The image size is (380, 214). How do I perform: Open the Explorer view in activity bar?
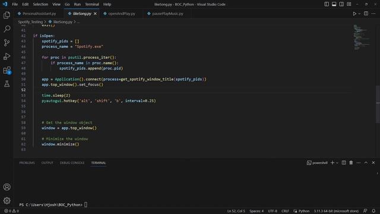[x=7, y=15]
